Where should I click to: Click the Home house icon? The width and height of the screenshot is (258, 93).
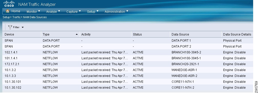click(8, 11)
